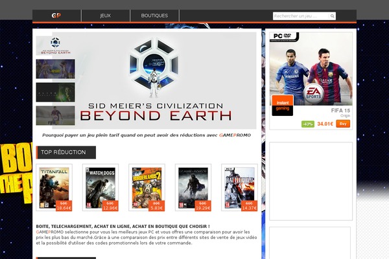The width and height of the screenshot is (389, 259).
Task: Select the Alien Isolation slider thumbnail
Action: pyautogui.click(x=55, y=92)
